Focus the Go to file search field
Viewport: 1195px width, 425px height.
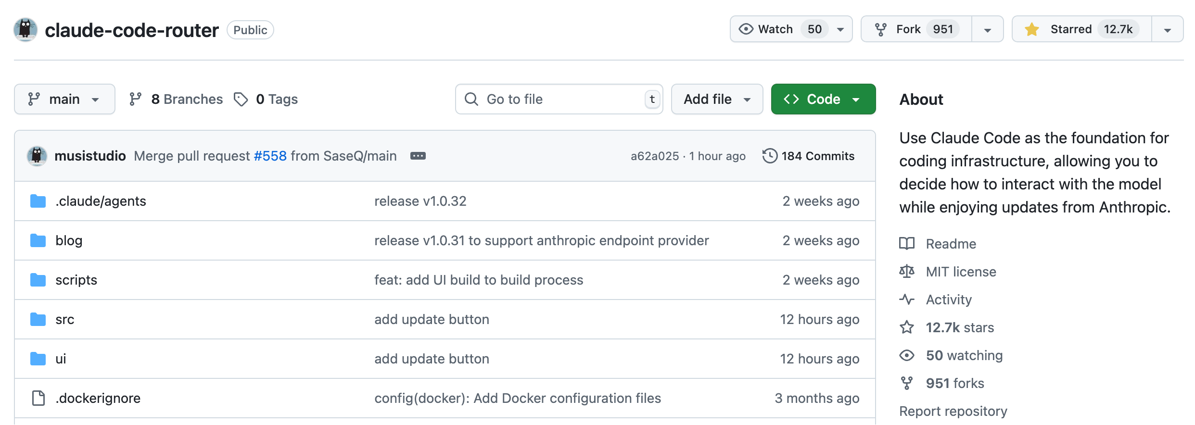[559, 99]
